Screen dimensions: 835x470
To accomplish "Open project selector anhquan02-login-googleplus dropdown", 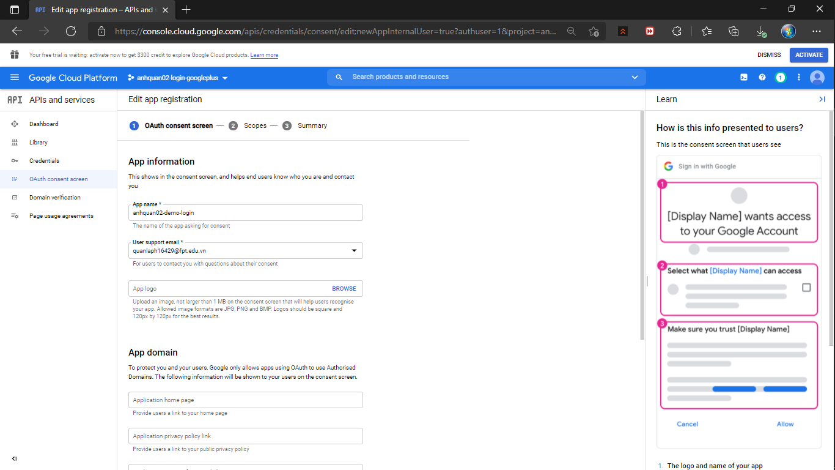I will pyautogui.click(x=177, y=78).
